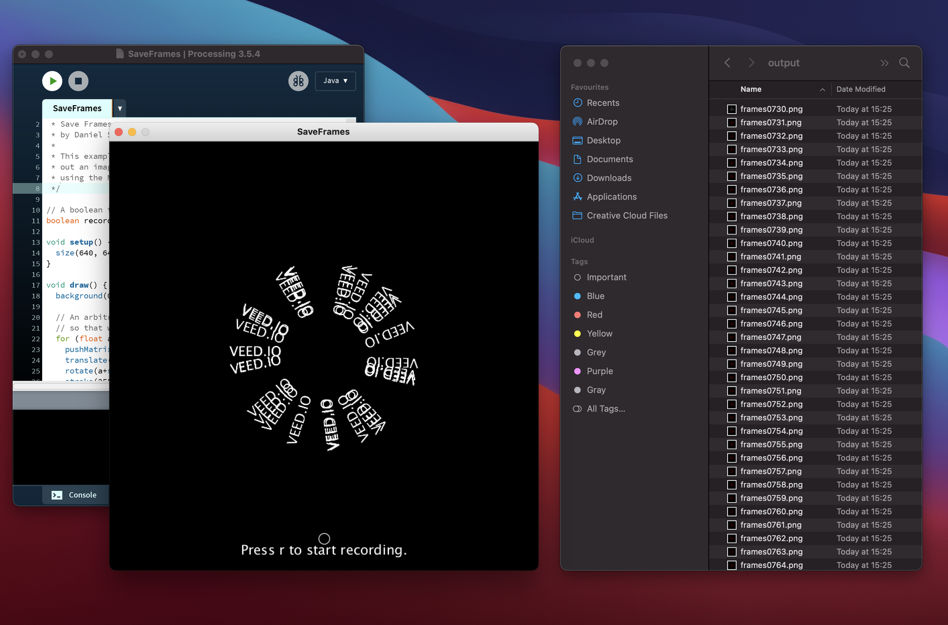Click the Processing editor horizontal scrollbar
Viewport: 948px width, 625px height.
tap(61, 386)
